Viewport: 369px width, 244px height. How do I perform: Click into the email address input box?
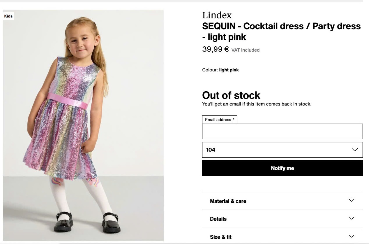282,131
